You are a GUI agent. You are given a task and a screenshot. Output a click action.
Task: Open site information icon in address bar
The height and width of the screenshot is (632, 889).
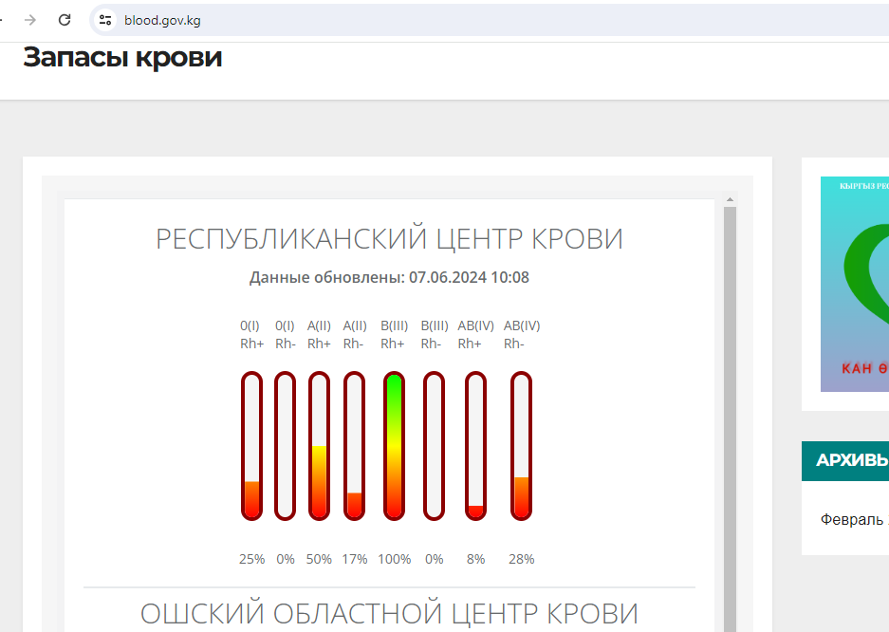tap(105, 20)
